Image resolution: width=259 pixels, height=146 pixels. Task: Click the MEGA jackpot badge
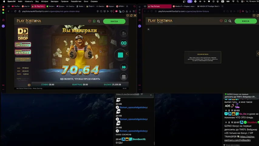click(23, 44)
